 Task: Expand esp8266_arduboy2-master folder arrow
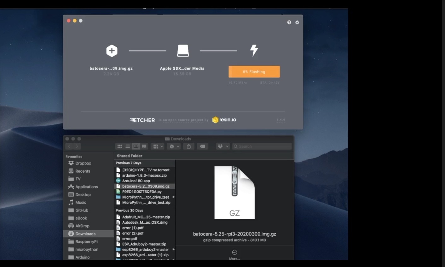pos(173,249)
